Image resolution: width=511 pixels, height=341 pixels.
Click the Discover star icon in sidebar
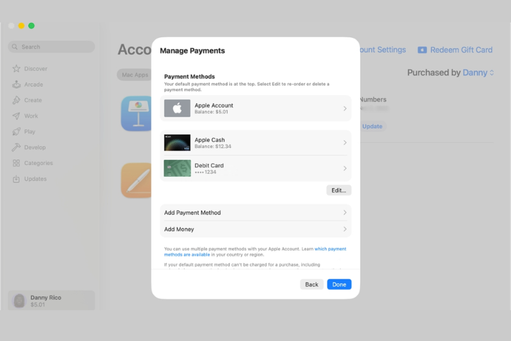(16, 68)
